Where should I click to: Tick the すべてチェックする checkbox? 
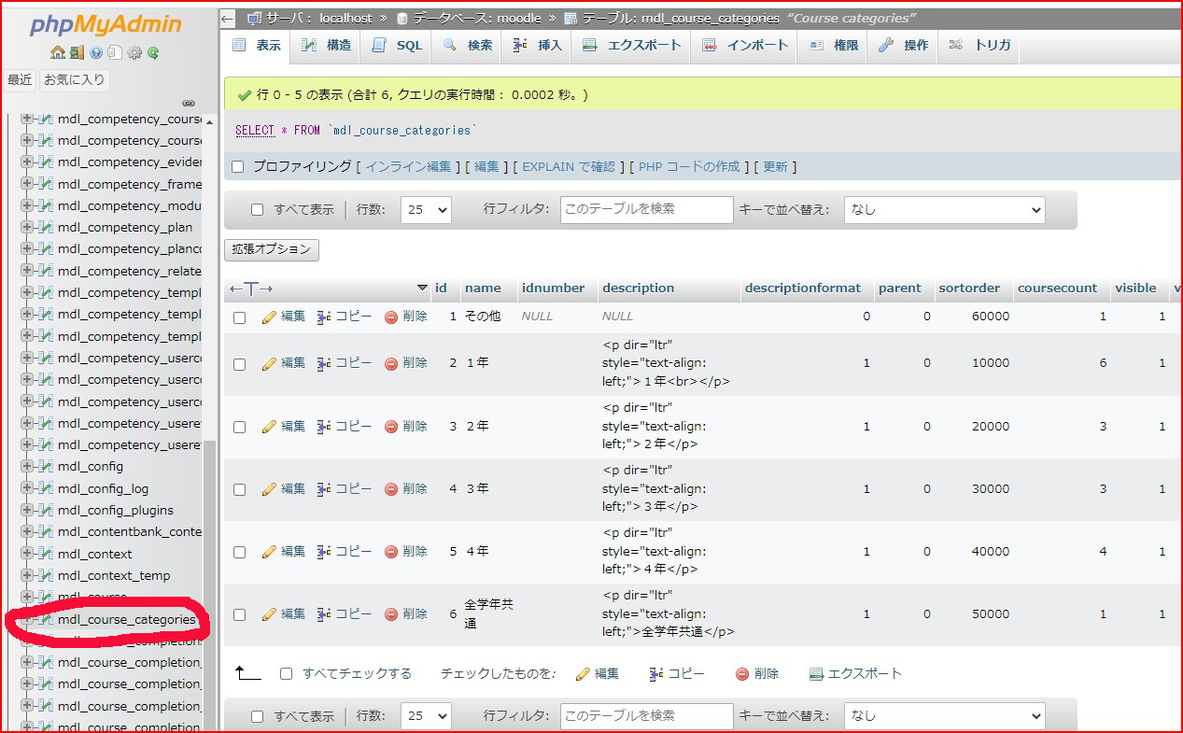coord(287,673)
